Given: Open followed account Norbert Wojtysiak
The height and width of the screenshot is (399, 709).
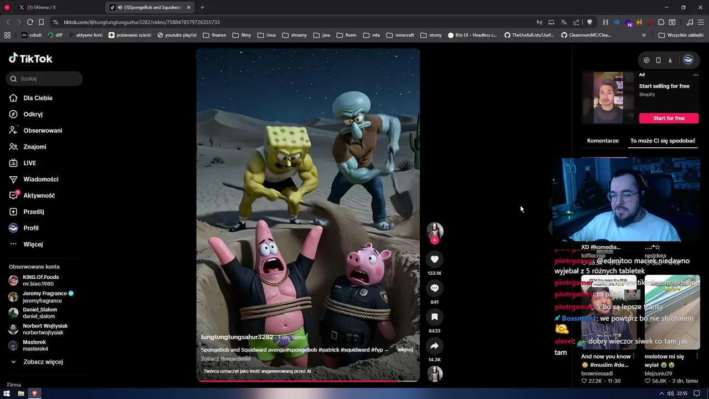Looking at the screenshot, I should pos(38,329).
